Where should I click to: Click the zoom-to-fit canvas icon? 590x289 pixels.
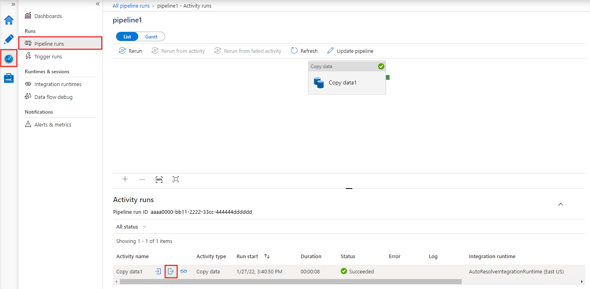176,179
